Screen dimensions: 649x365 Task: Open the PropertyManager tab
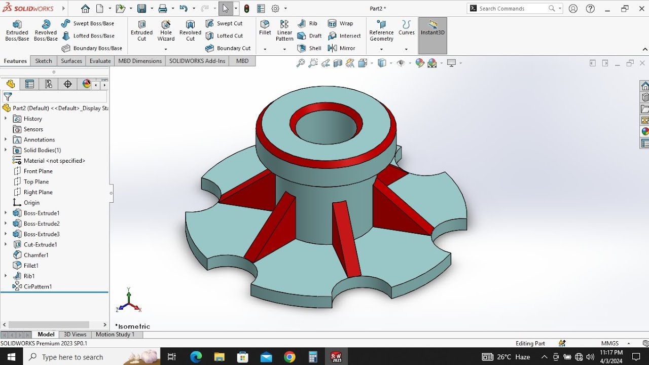pos(29,84)
